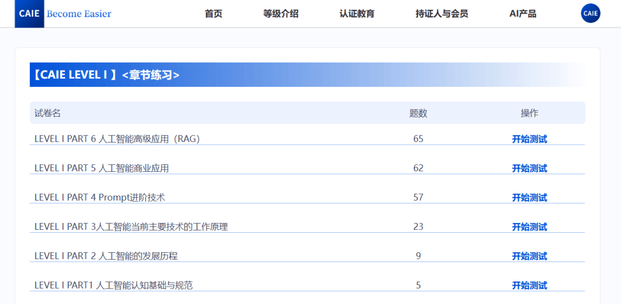Click the 题数 column header
Image resolution: width=621 pixels, height=304 pixels.
(418, 113)
